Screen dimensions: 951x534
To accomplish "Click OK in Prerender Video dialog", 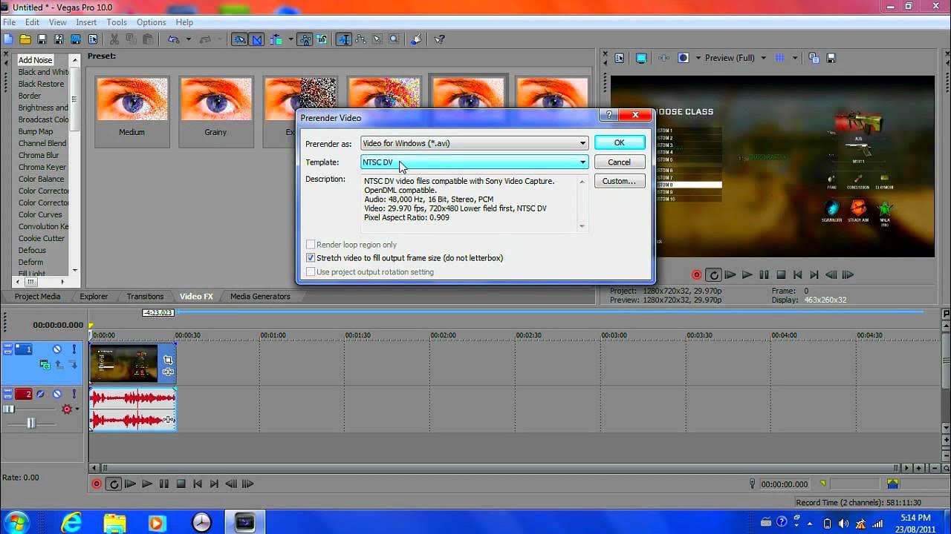I will (619, 142).
